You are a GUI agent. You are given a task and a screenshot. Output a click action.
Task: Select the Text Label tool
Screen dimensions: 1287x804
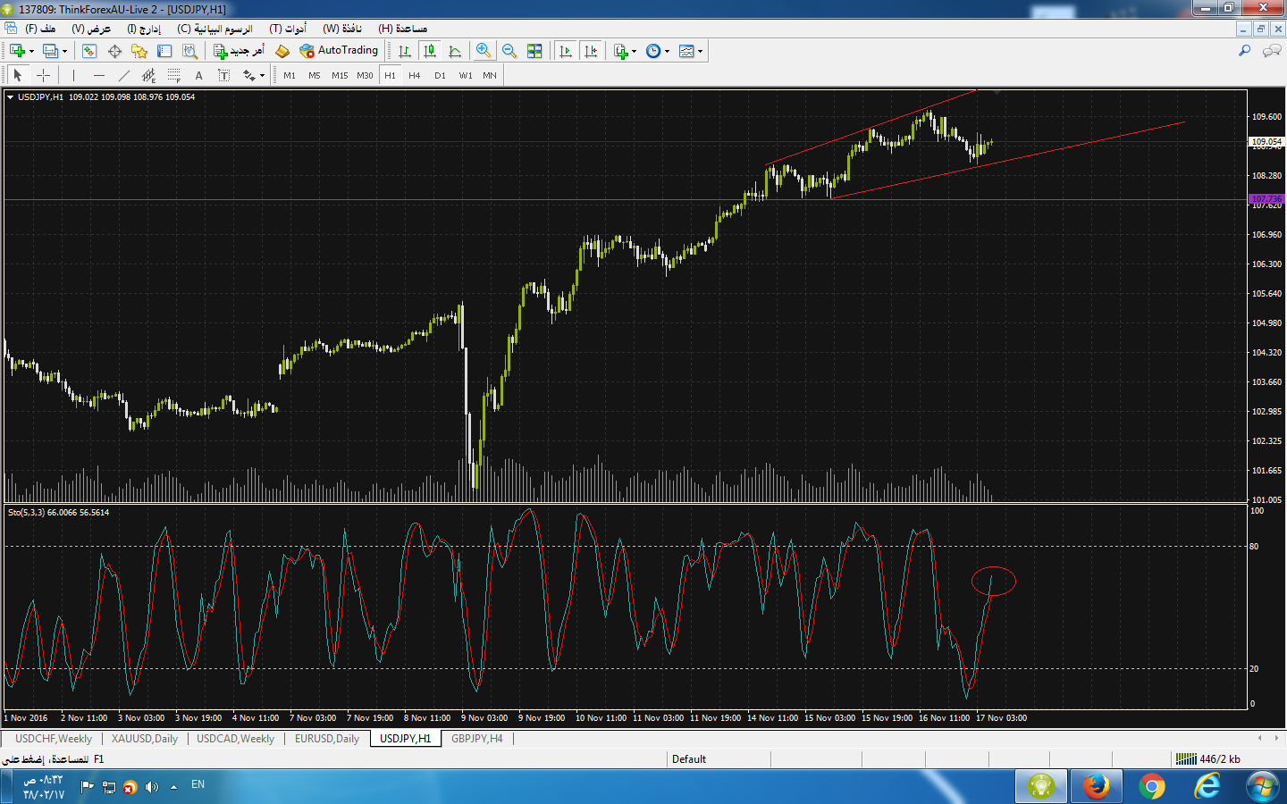pyautogui.click(x=223, y=76)
